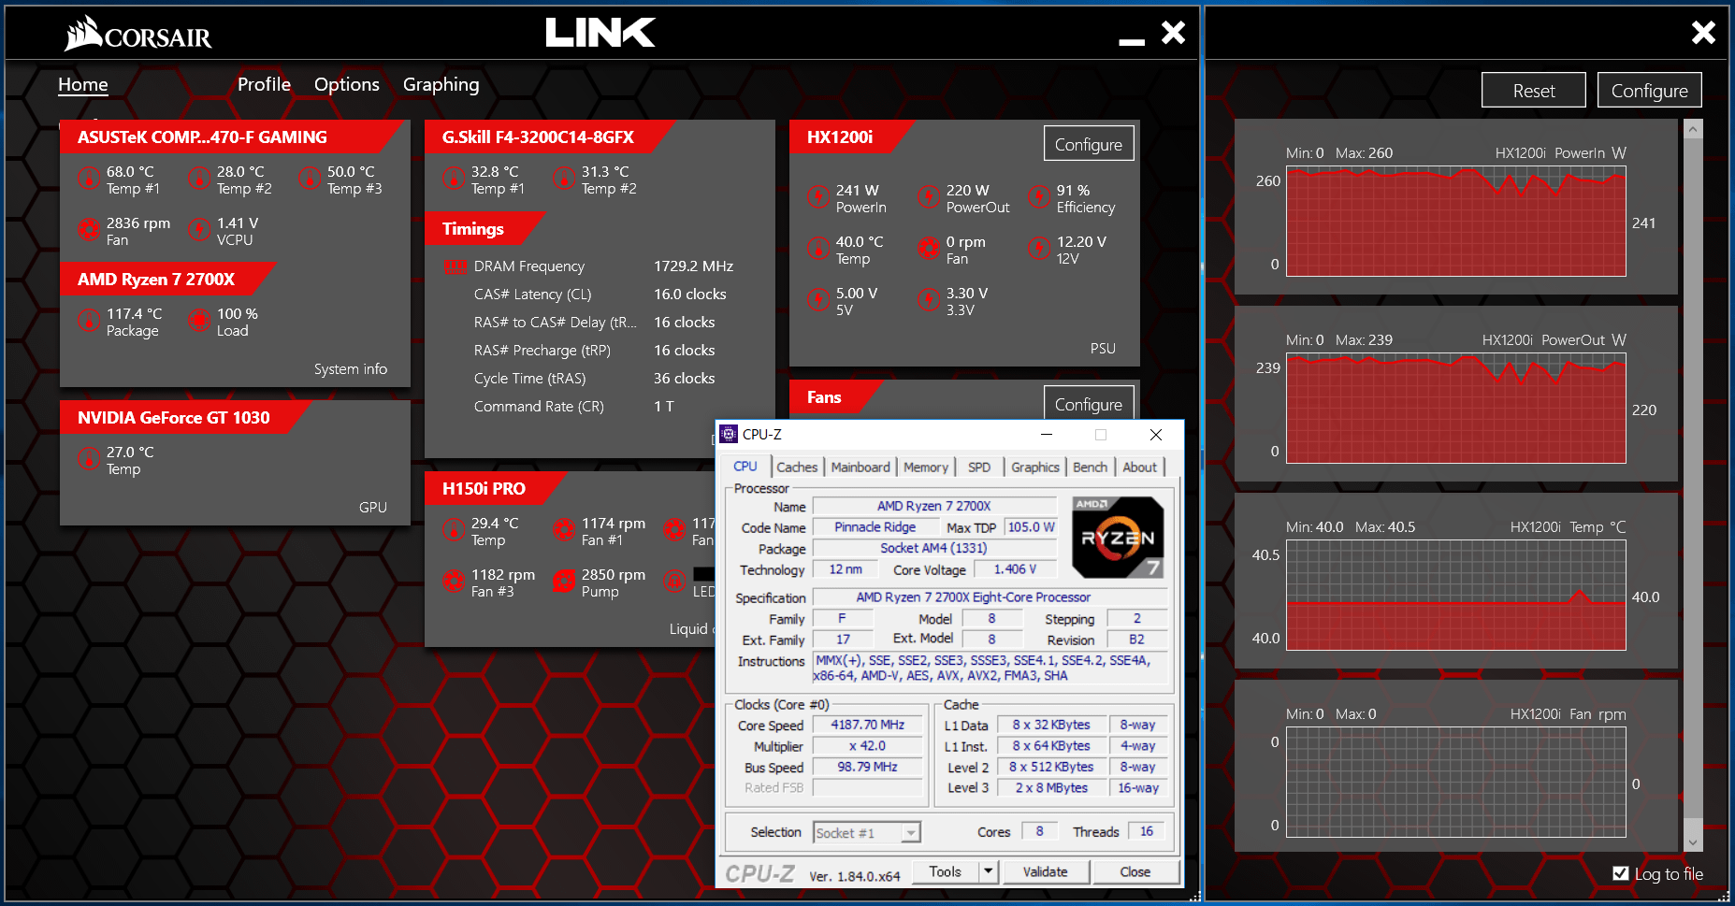Click the HX1200i Fan rpm graph

(x=1455, y=783)
